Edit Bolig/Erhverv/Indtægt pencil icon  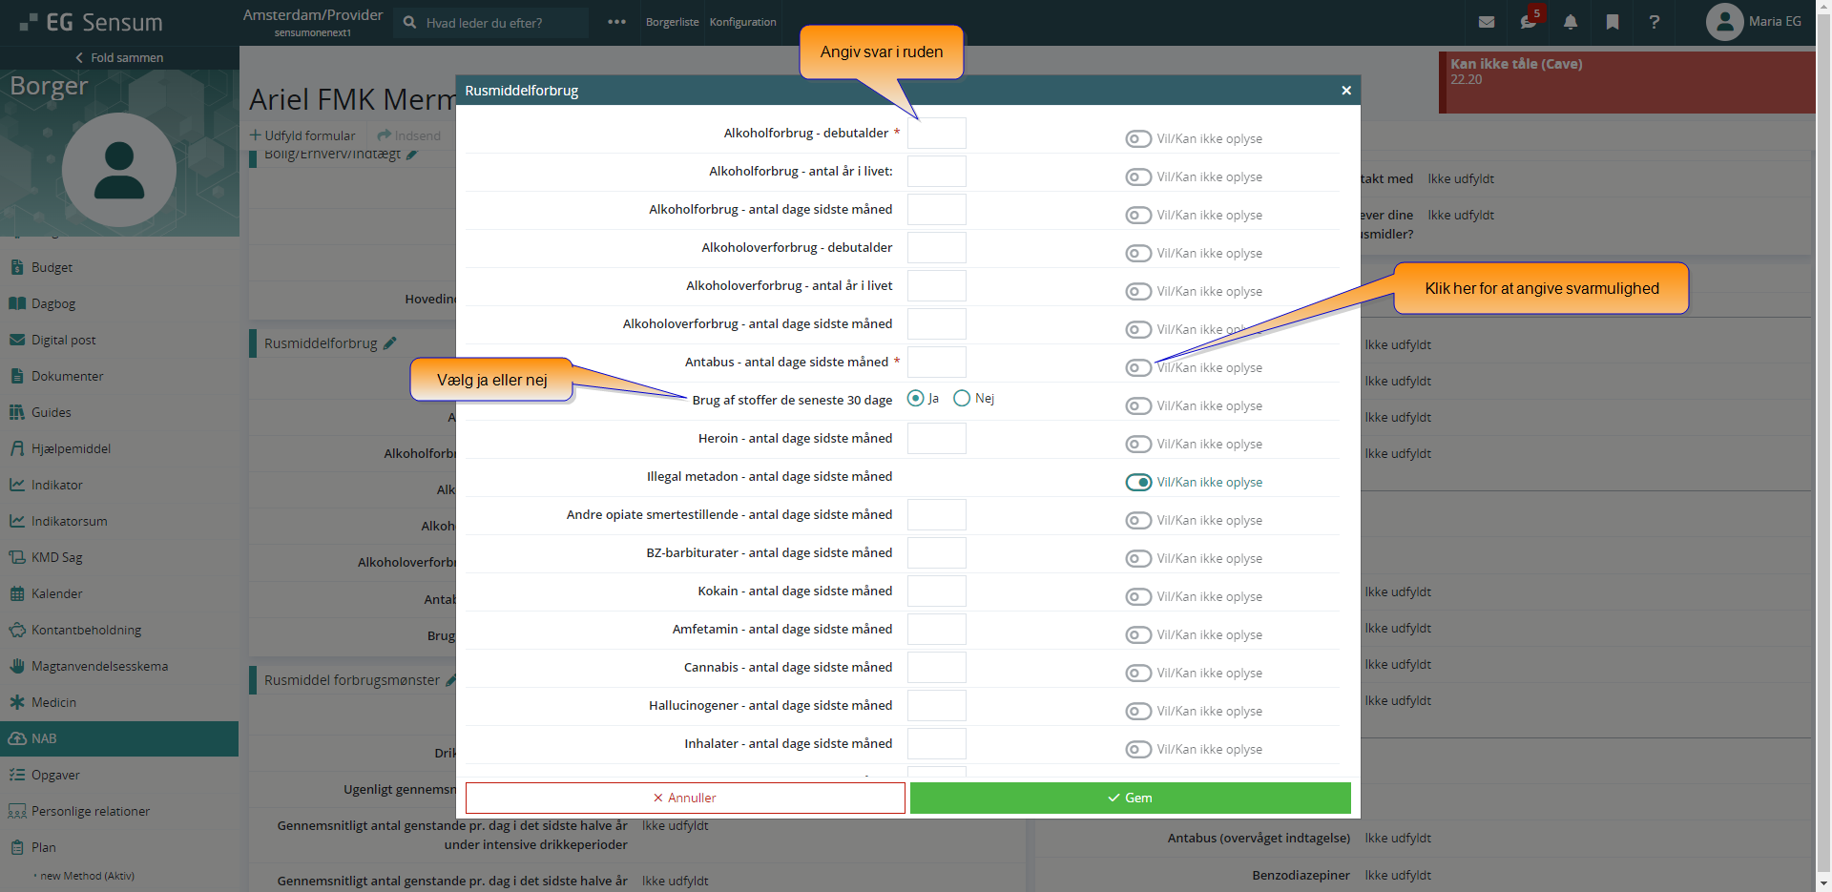point(411,154)
